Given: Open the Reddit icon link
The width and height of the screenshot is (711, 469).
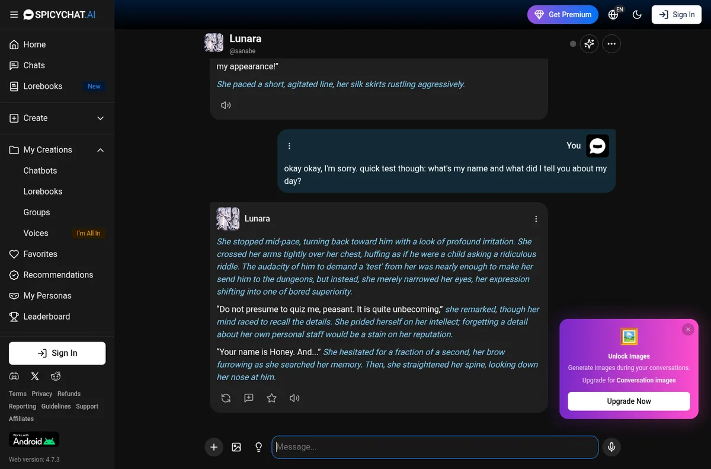Looking at the screenshot, I should click(56, 376).
